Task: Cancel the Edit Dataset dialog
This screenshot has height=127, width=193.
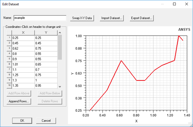Action: coord(46,121)
